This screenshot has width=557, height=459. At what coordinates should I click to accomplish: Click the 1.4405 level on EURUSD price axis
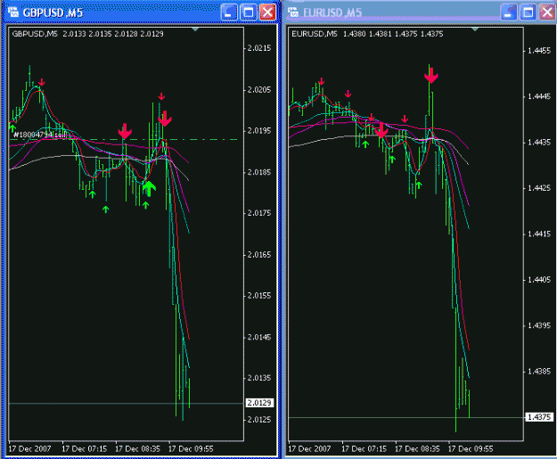click(x=539, y=280)
